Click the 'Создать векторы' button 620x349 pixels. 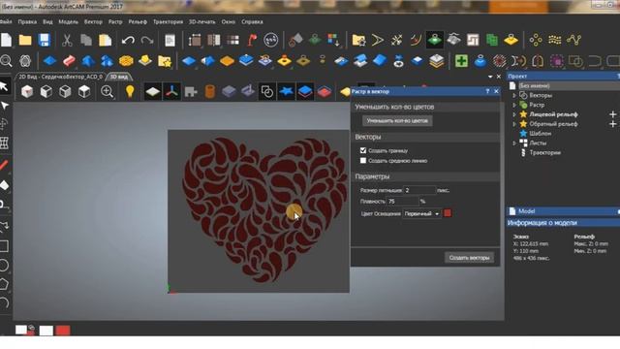click(x=469, y=258)
